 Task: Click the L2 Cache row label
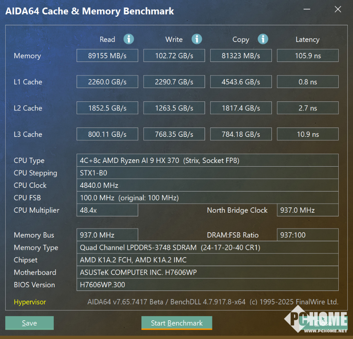(x=28, y=108)
